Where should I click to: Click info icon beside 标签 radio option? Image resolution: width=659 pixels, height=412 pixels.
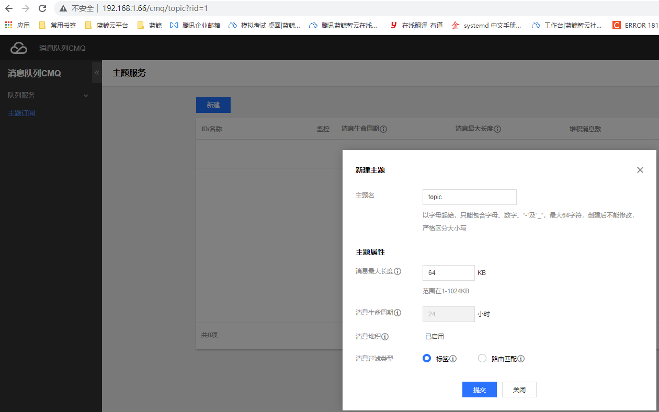(453, 359)
